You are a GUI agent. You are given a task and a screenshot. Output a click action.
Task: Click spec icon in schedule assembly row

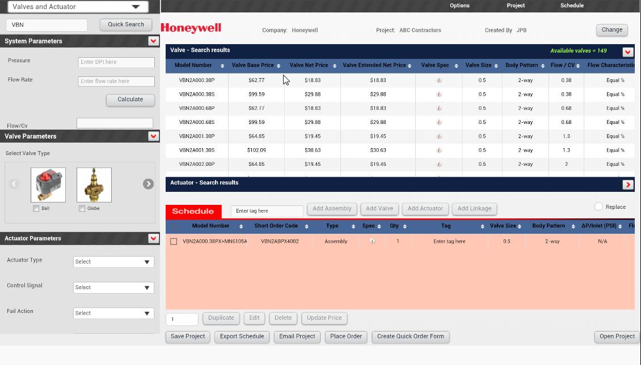coord(372,241)
